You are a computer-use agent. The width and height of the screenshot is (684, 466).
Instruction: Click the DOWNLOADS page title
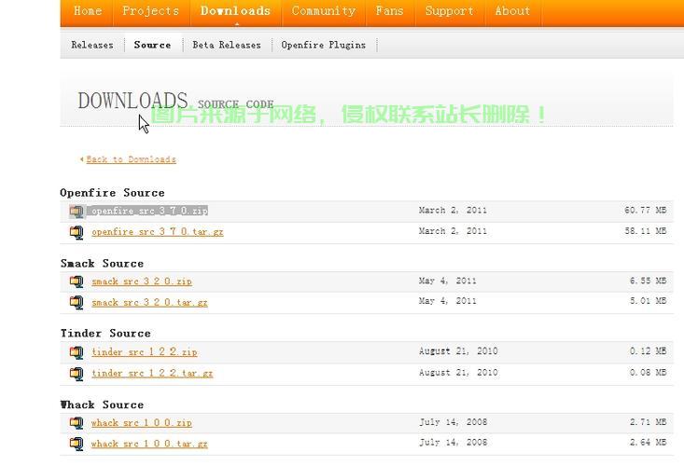133,101
